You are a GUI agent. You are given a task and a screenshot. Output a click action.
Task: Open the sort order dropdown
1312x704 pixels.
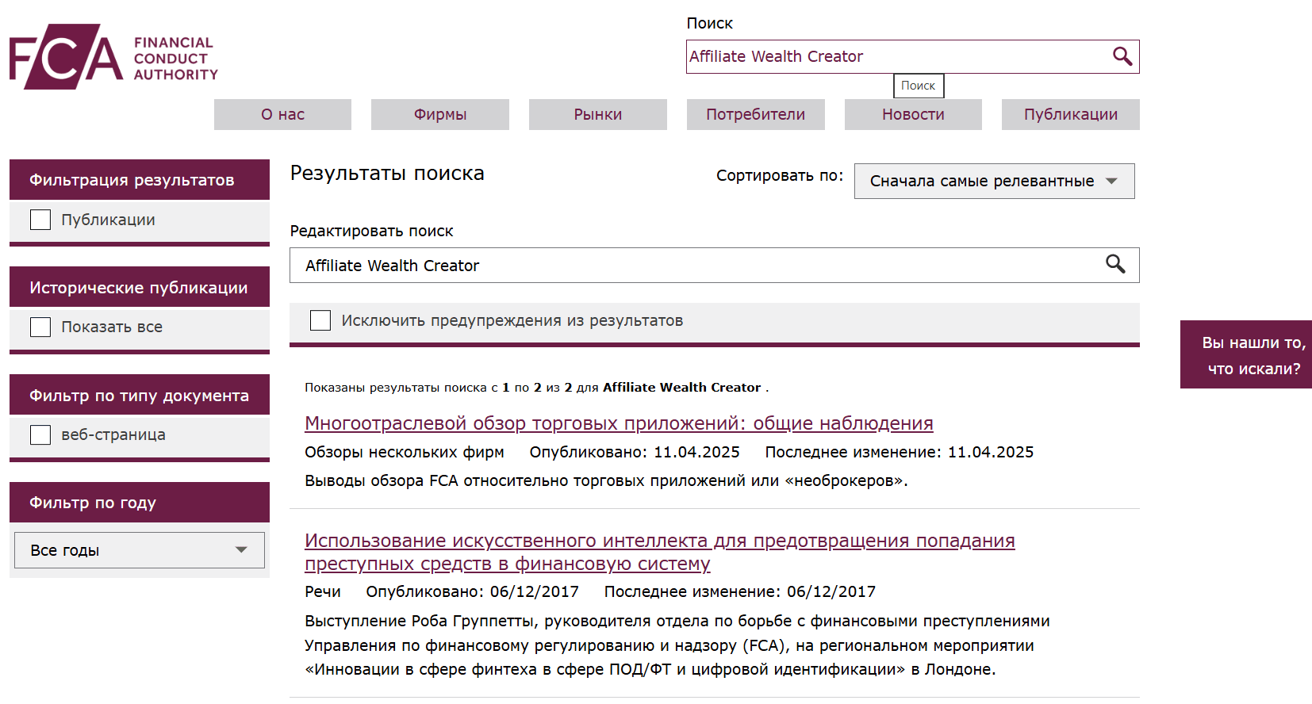pyautogui.click(x=993, y=181)
